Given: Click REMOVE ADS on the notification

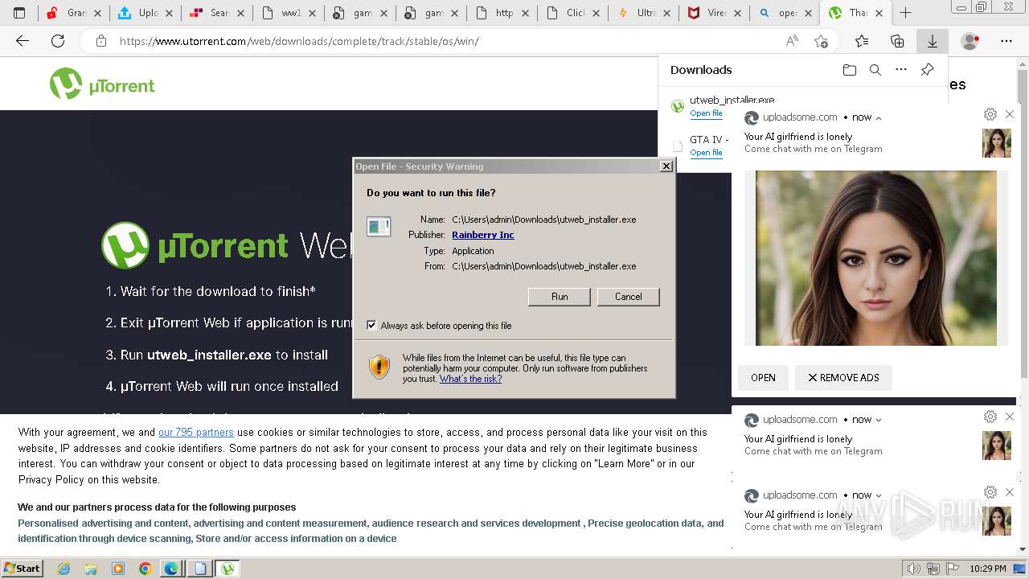Looking at the screenshot, I should pyautogui.click(x=843, y=378).
